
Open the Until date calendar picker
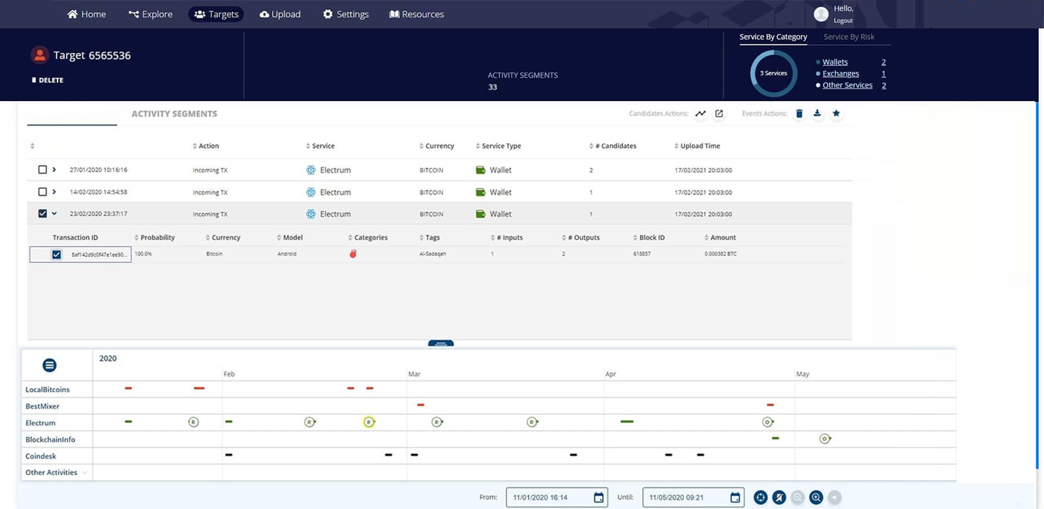(x=735, y=497)
